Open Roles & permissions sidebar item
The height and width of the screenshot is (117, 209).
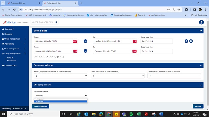click(11, 59)
